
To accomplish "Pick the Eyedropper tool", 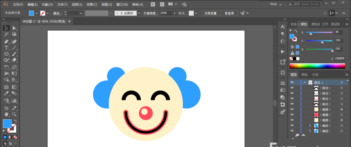I will (x=6, y=93).
